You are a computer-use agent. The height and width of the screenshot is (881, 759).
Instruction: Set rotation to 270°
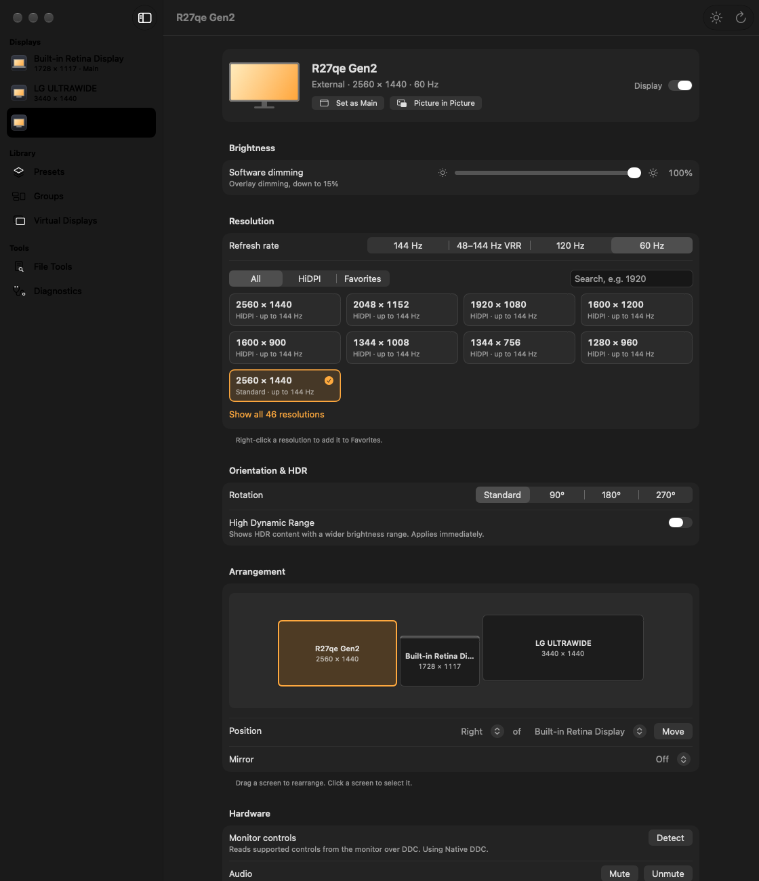pyautogui.click(x=665, y=495)
